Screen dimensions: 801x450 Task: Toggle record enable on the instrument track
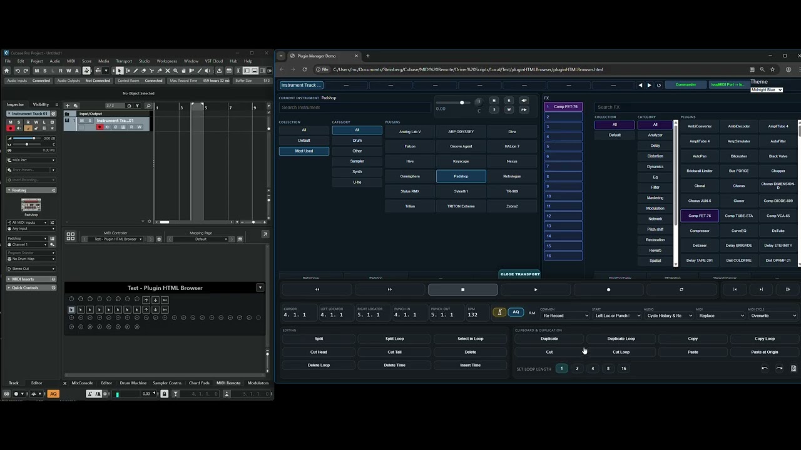[x=99, y=127]
